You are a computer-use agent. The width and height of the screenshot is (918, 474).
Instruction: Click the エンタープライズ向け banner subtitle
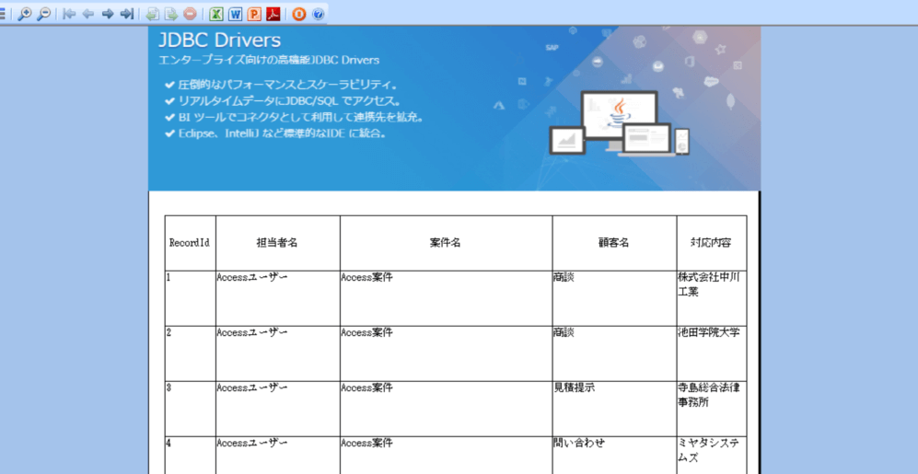(269, 60)
